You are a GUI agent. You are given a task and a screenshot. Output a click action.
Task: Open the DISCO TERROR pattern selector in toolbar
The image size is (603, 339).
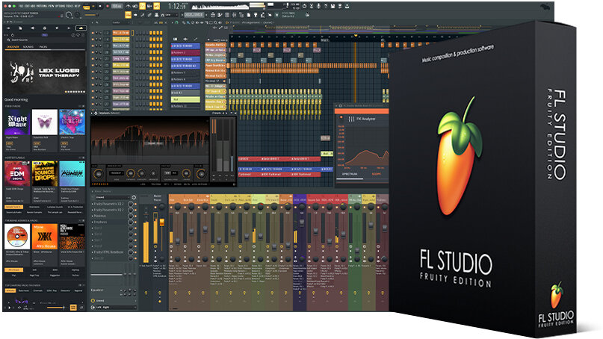[194, 15]
